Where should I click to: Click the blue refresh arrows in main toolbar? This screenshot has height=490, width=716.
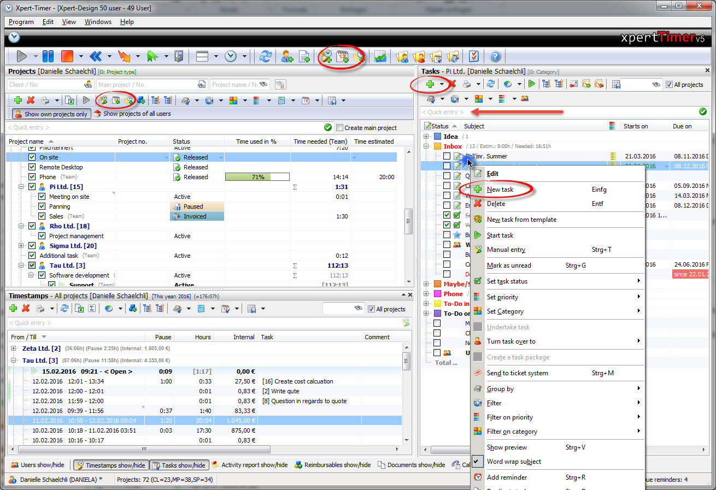[266, 56]
